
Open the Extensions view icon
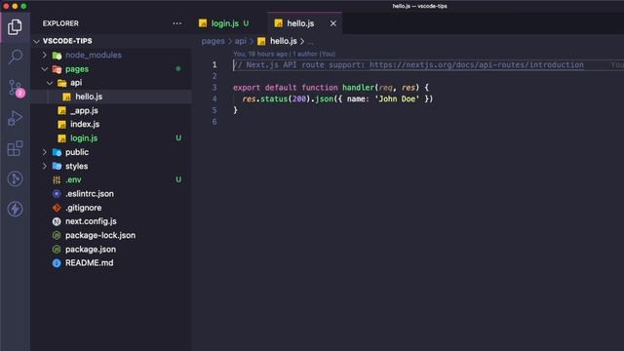tap(16, 148)
